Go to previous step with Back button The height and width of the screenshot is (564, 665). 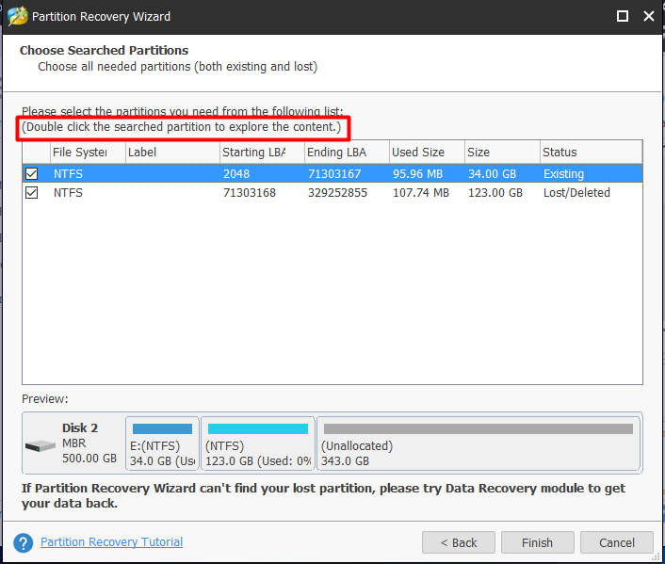click(459, 542)
